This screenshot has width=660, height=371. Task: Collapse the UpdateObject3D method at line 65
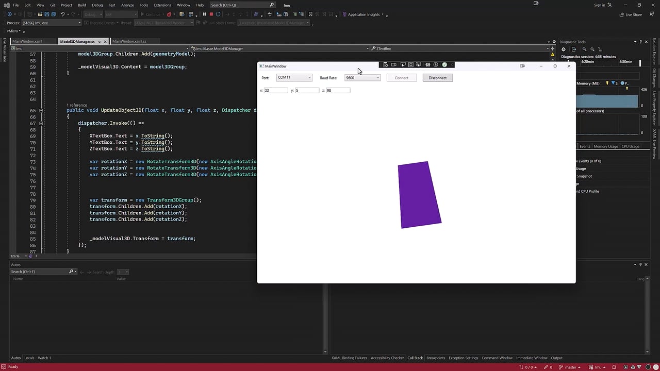tap(41, 110)
